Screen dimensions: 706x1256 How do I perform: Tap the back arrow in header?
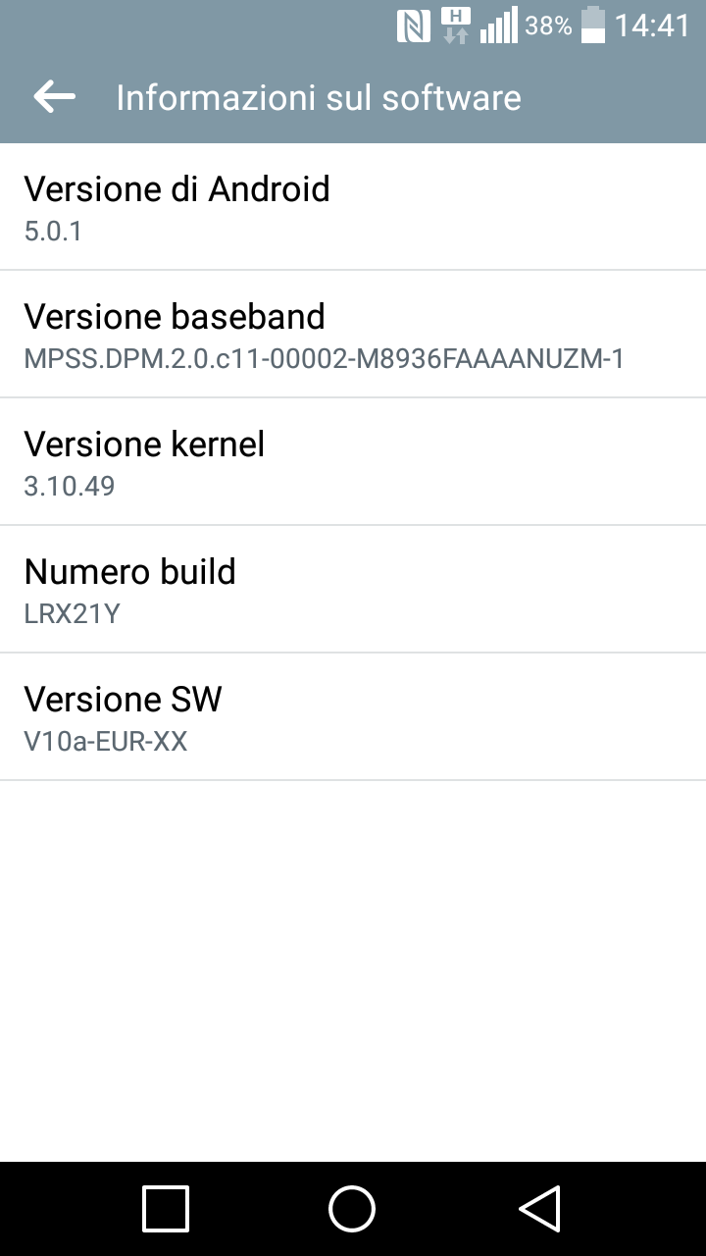tap(55, 96)
